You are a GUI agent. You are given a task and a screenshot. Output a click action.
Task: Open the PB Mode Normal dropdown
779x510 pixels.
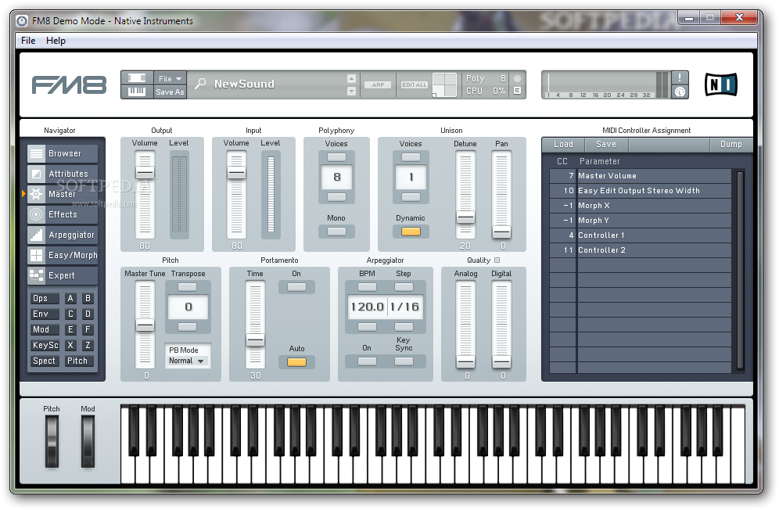(x=187, y=361)
